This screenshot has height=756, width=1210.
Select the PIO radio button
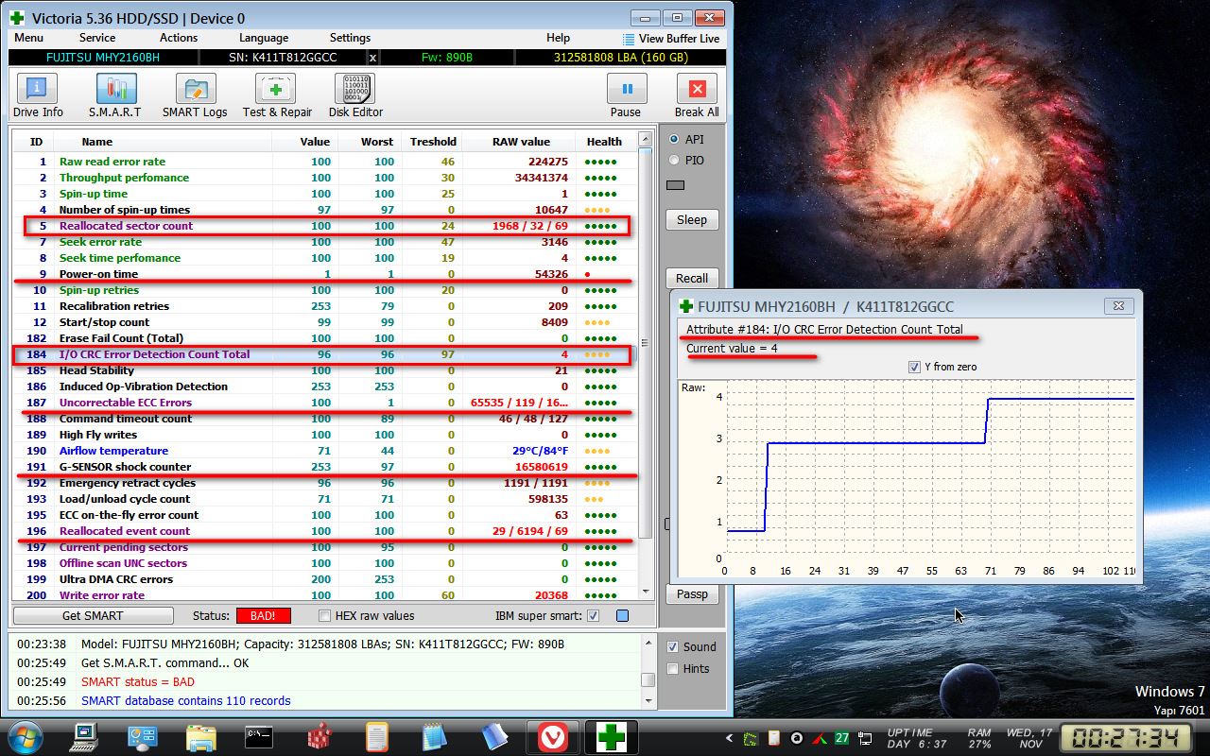click(674, 161)
